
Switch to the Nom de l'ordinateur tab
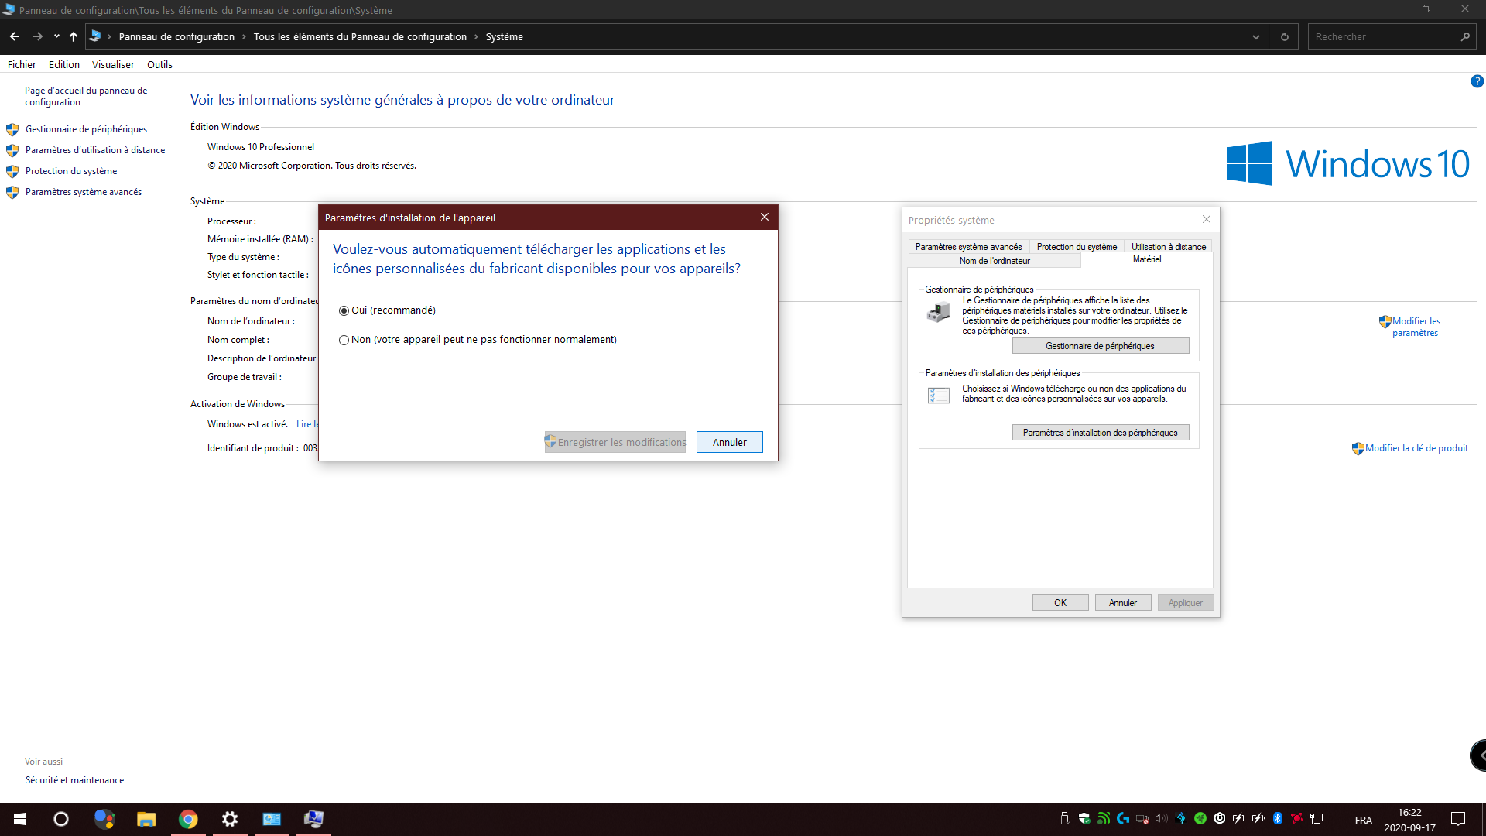coord(995,261)
